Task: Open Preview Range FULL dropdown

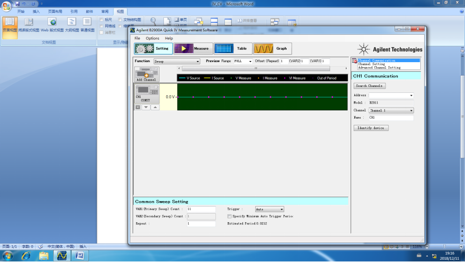Action: click(243, 61)
